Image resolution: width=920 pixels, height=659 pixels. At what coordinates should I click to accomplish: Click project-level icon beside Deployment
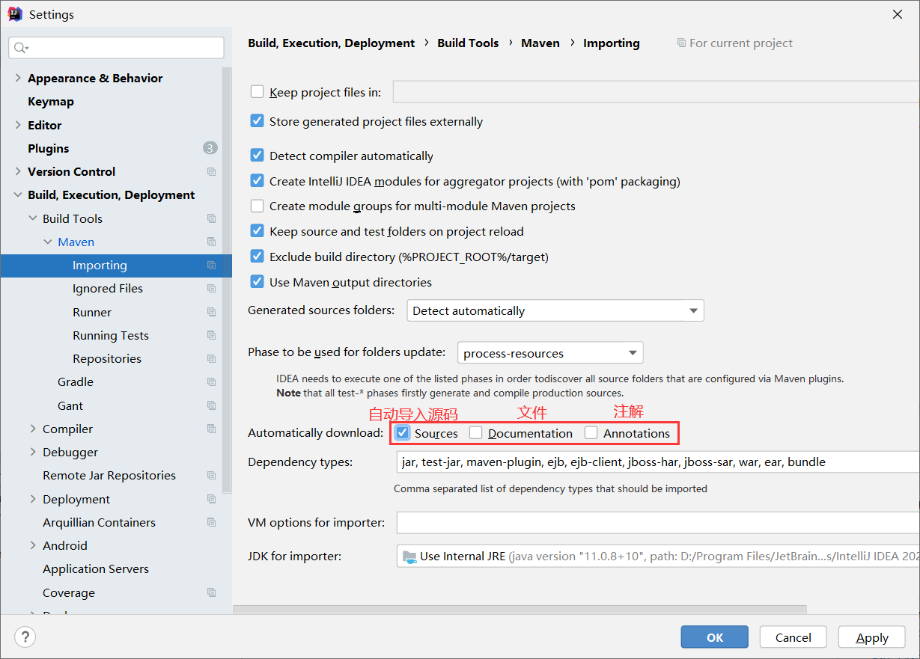coord(211,499)
